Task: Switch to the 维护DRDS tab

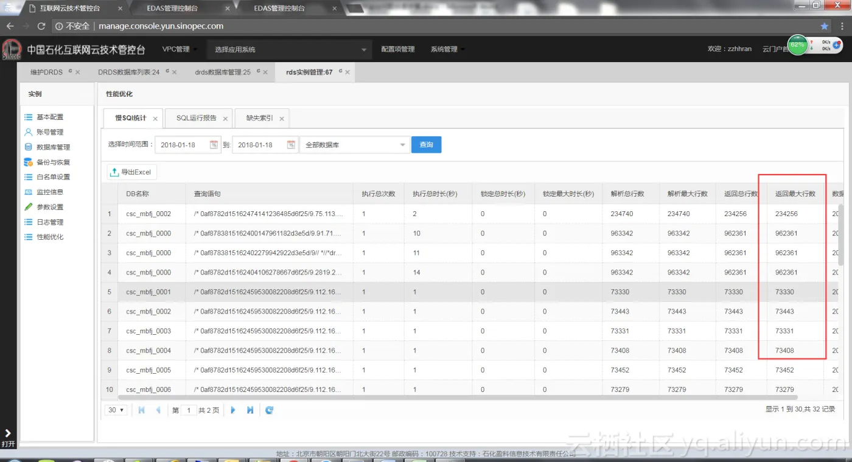Action: click(x=47, y=72)
